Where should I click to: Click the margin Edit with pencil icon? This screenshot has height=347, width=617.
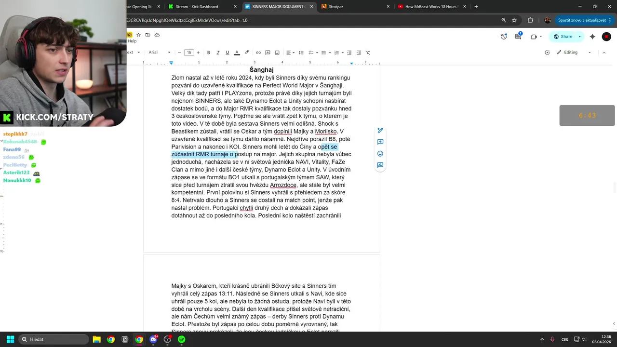coord(380,131)
